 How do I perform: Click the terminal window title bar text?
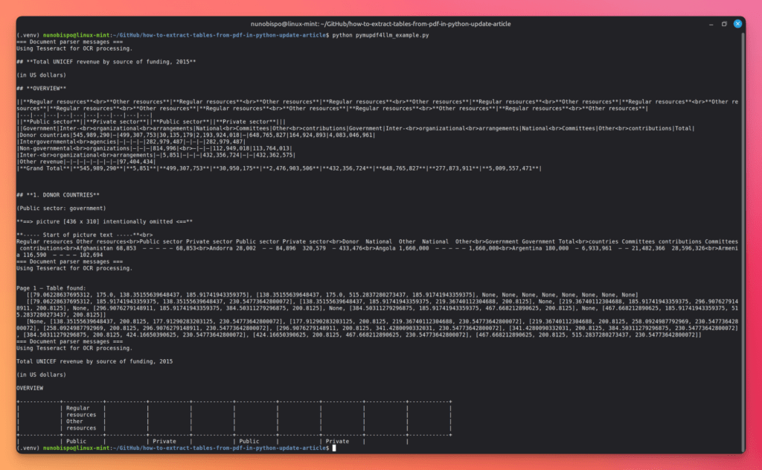[380, 24]
